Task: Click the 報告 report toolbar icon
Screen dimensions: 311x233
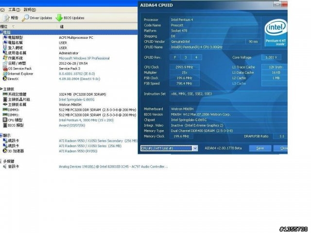Action: pyautogui.click(x=6, y=18)
